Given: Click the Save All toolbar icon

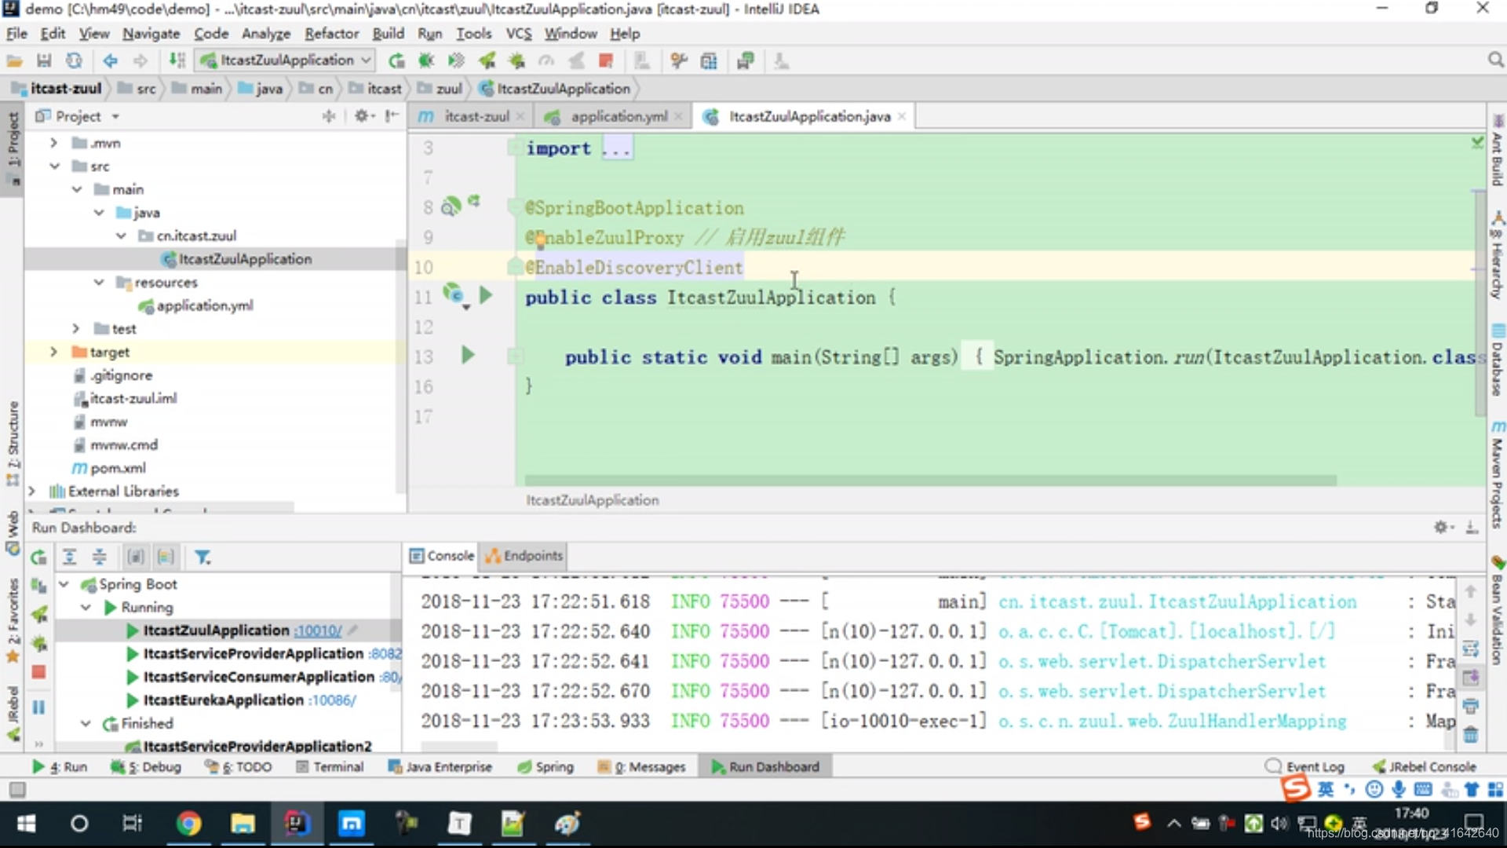Looking at the screenshot, I should click(44, 60).
